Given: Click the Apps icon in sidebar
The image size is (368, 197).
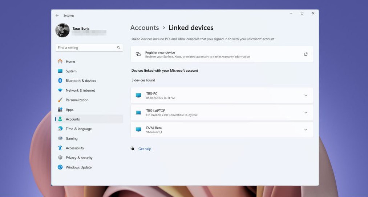Looking at the screenshot, I should point(60,109).
